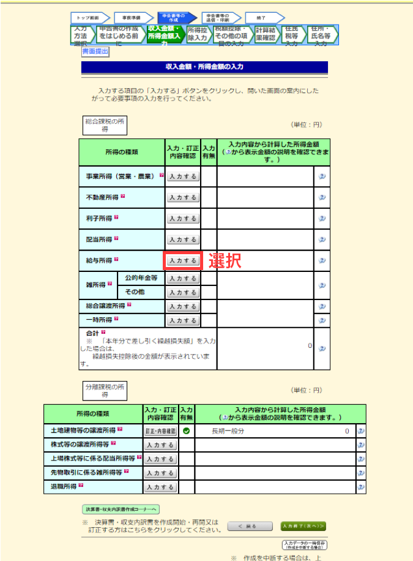The image size is (413, 561).
Task: Go to 事前準備 step
Action: click(x=134, y=18)
